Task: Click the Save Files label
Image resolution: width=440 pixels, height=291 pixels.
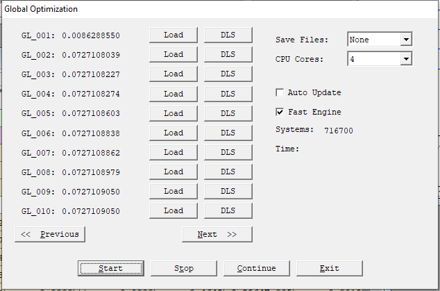Action: pyautogui.click(x=302, y=40)
